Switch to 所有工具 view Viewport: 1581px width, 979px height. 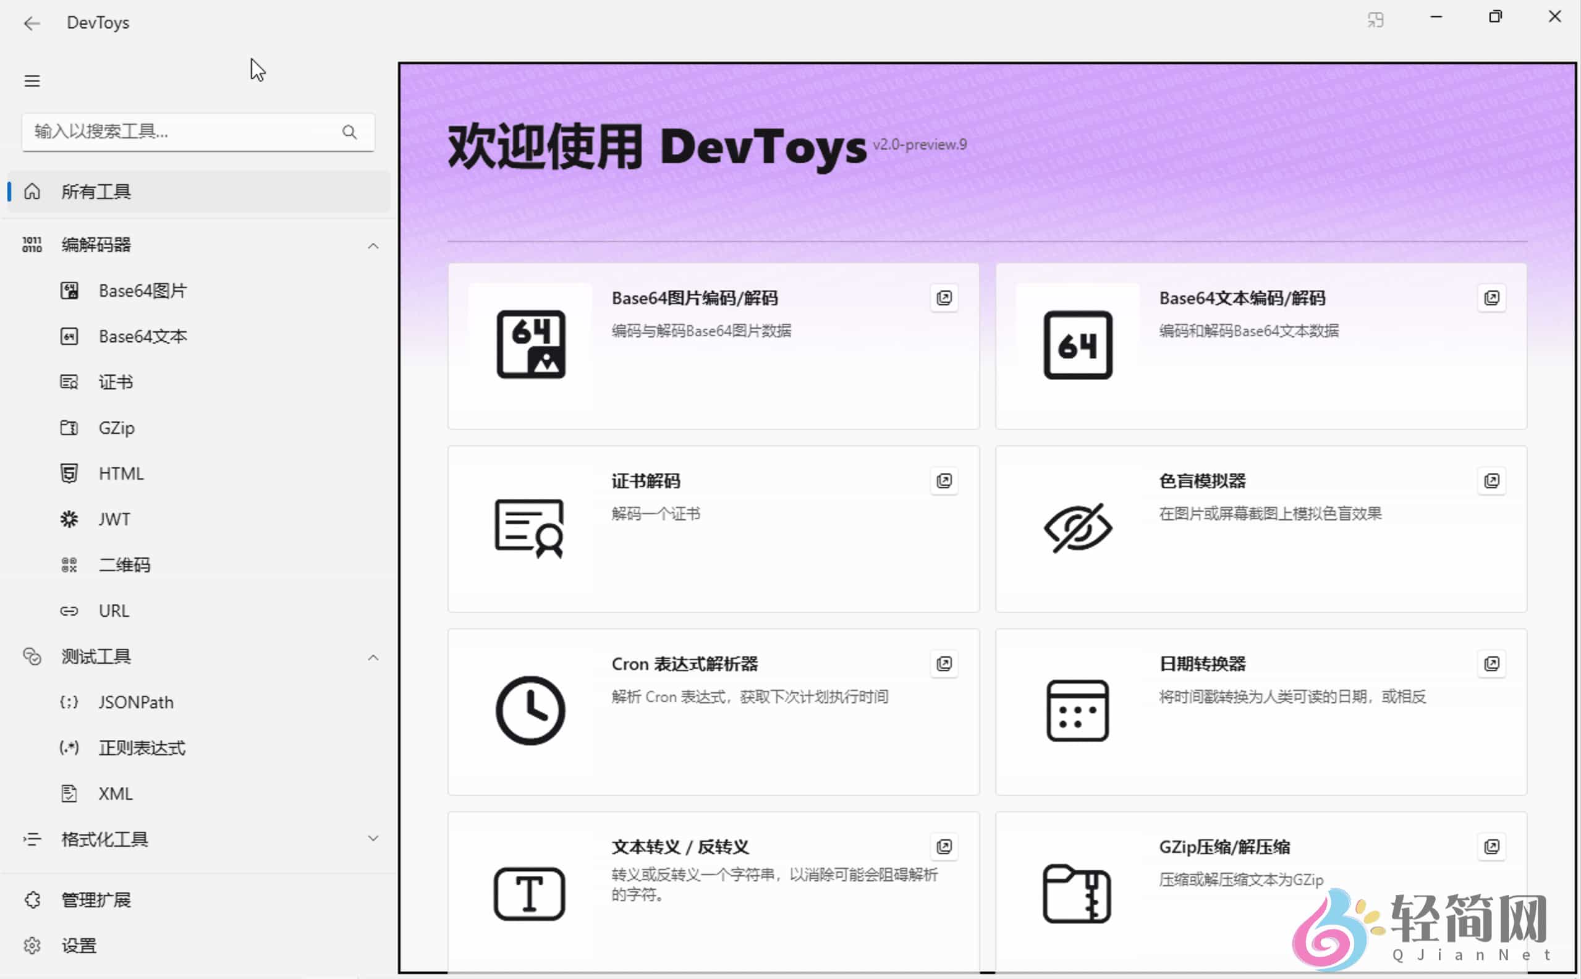coord(96,191)
